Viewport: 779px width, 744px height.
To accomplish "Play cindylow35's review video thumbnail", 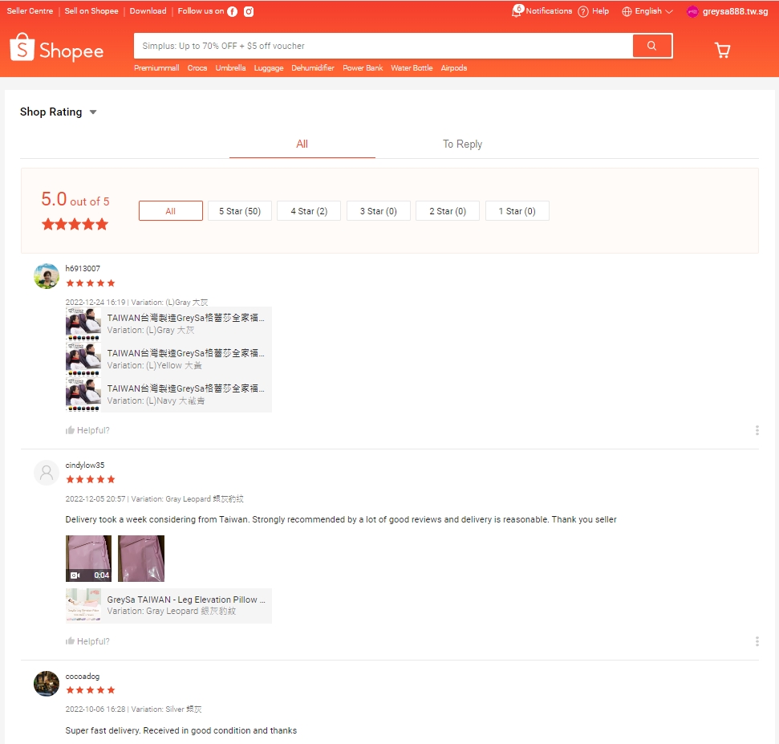I will coord(88,559).
